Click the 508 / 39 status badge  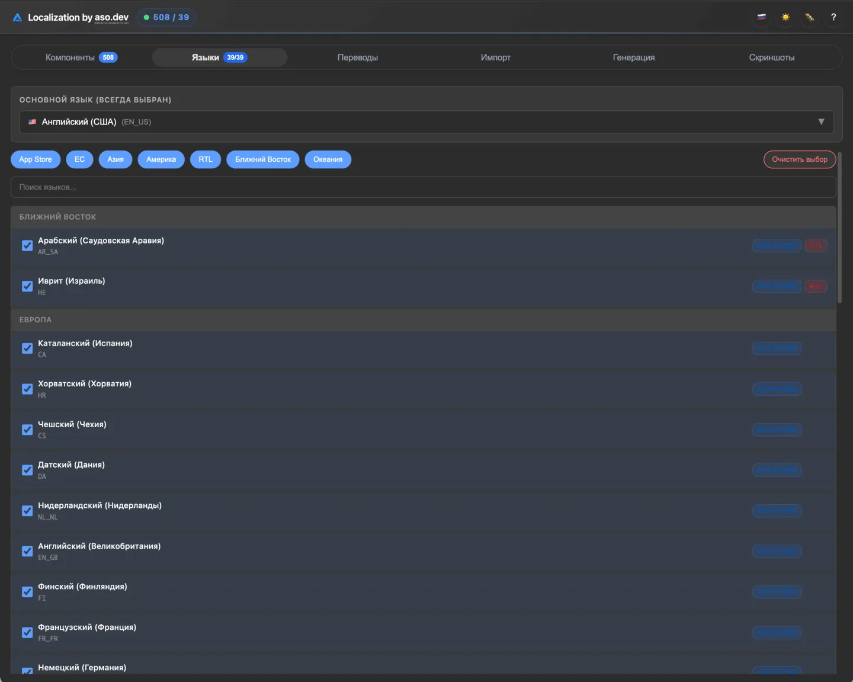(166, 17)
